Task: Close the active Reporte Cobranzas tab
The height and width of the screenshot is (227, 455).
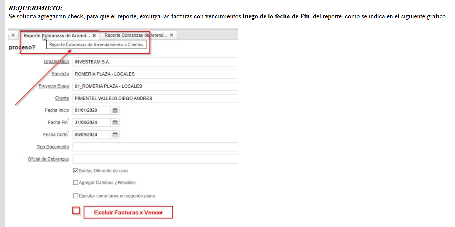Action: pos(94,35)
